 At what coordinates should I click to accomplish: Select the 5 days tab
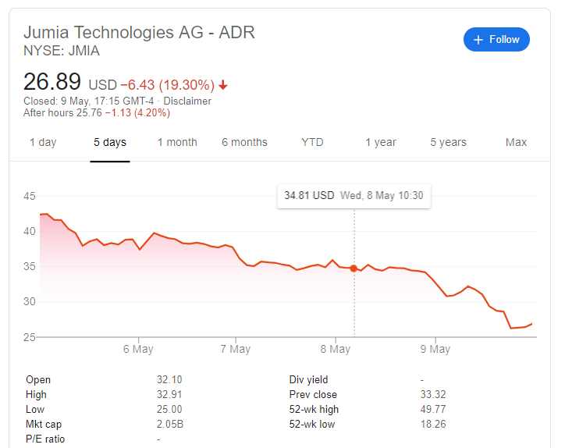click(x=110, y=142)
